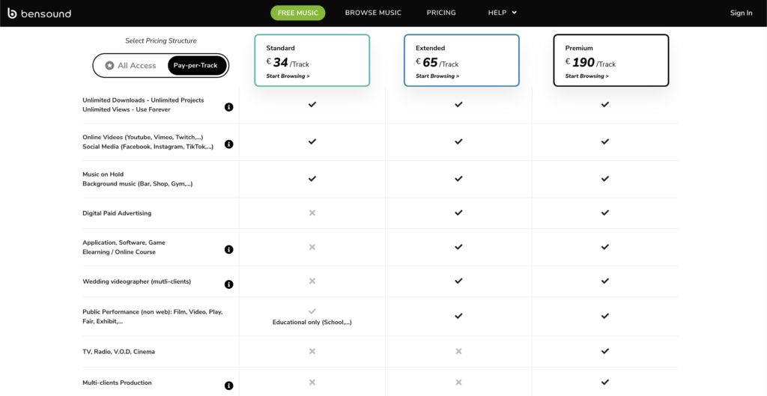767x396 pixels.
Task: Go to Browse Music menu item
Action: pos(373,13)
